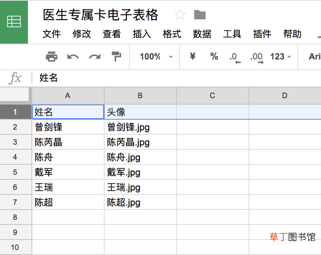
Task: Open the 100% zoom dropdown
Action: pos(156,56)
